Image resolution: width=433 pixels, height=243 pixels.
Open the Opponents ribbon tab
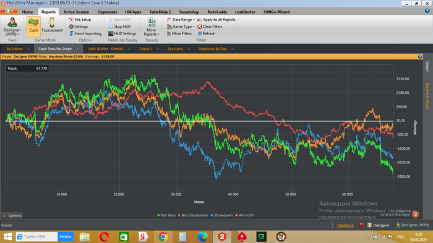[107, 12]
